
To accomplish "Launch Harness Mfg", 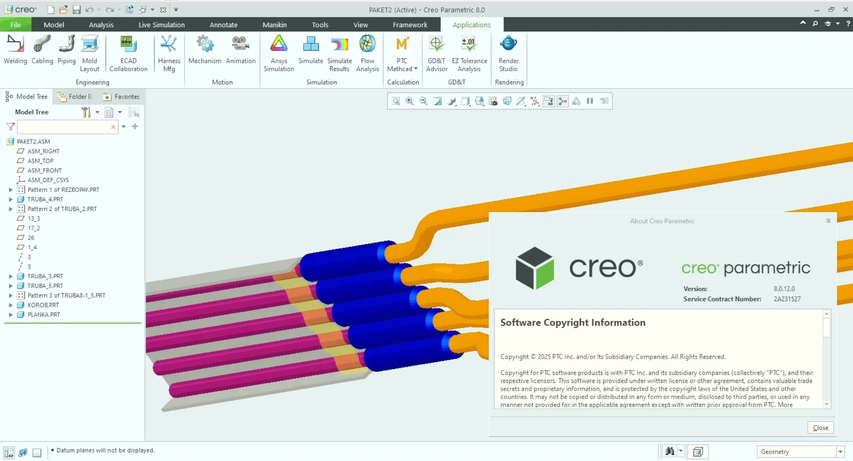I will (x=169, y=53).
